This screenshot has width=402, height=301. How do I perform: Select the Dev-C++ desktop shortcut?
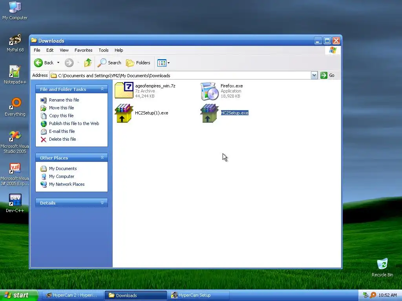pyautogui.click(x=15, y=203)
